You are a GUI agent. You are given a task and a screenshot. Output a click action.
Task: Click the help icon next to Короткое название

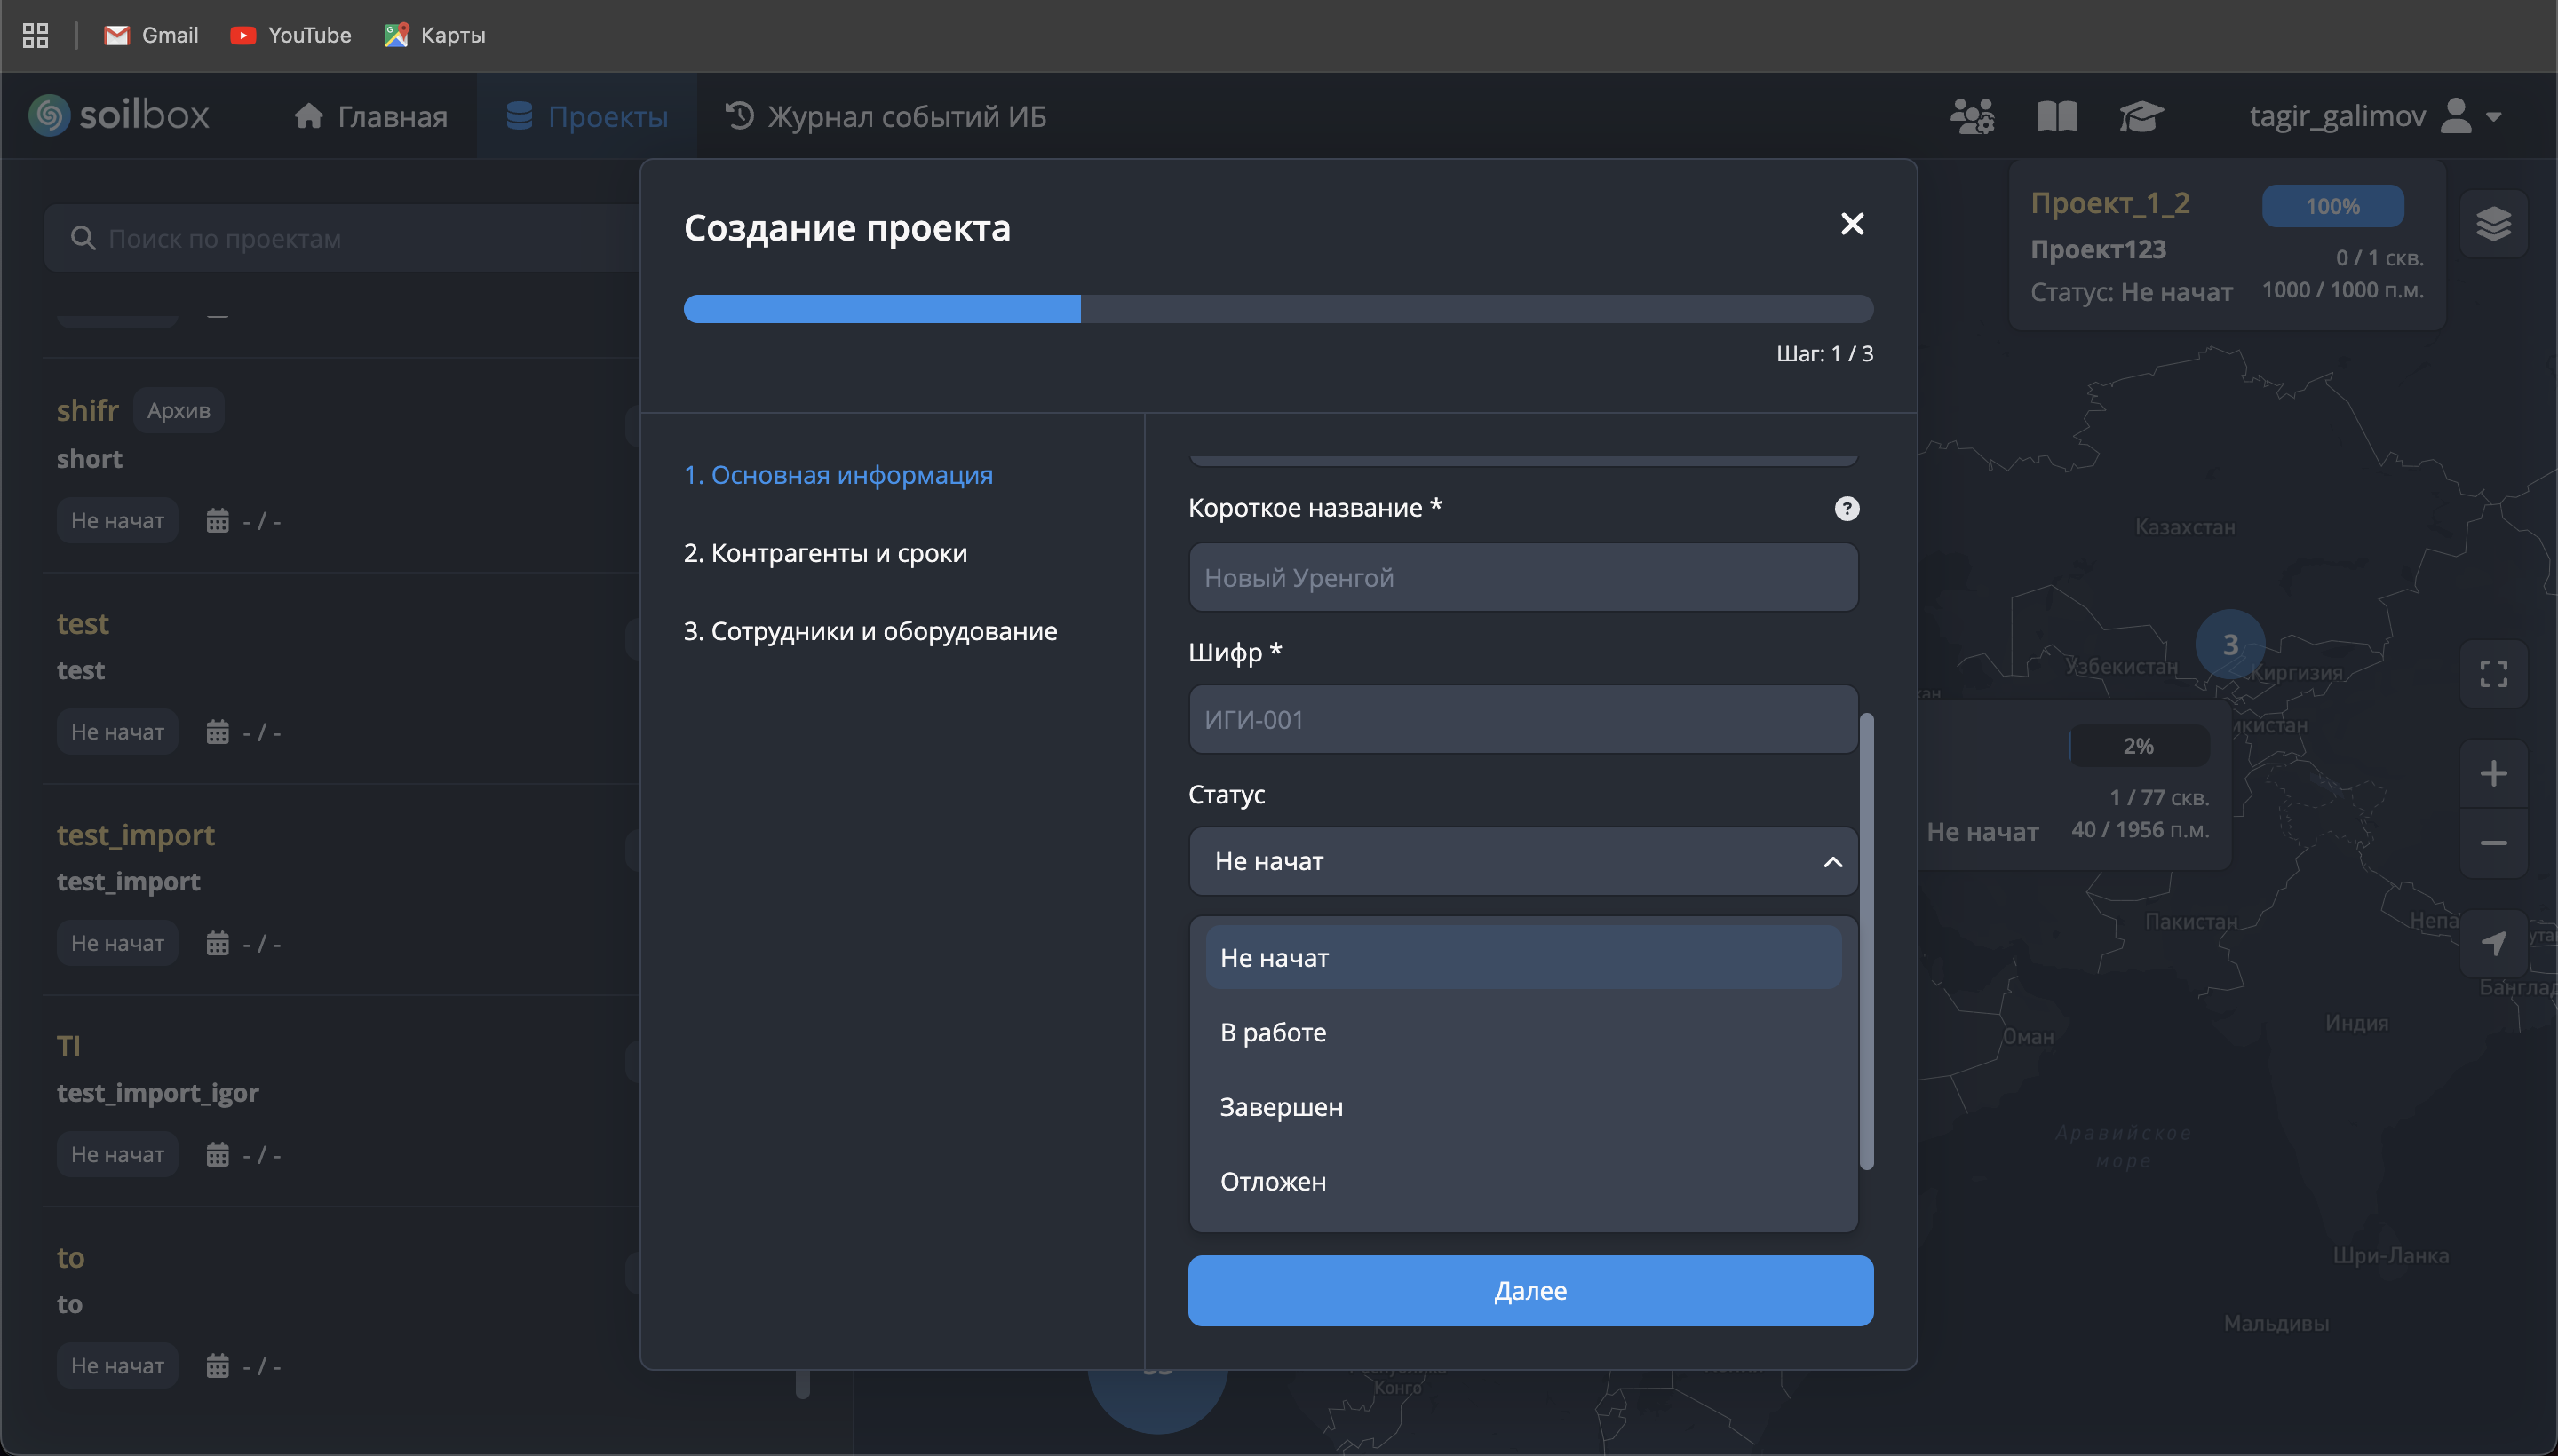(1847, 509)
